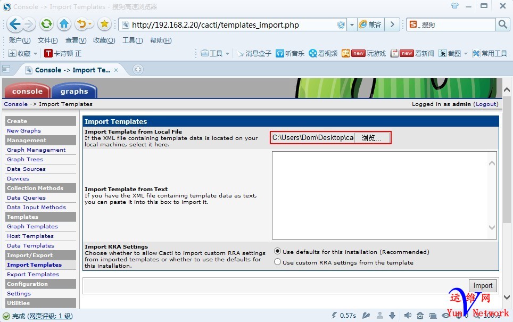Viewport: 513px width, 322px height.
Task: Click 看视频 video icon
Action: (x=313, y=53)
